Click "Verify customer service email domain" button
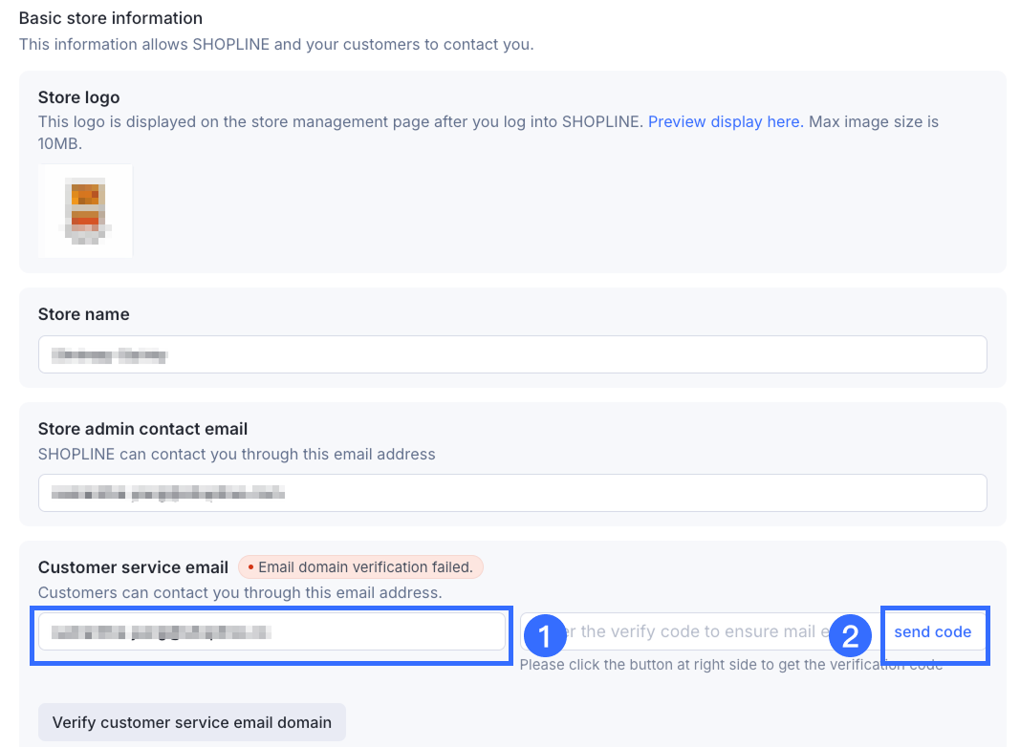The image size is (1020, 747). tap(192, 722)
